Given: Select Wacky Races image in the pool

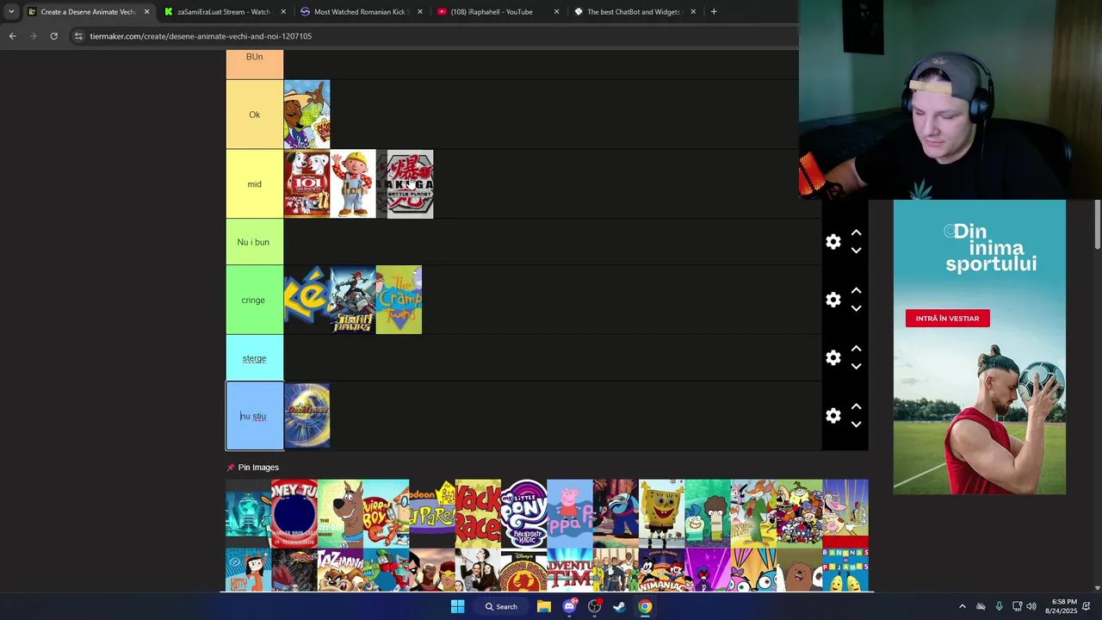Looking at the screenshot, I should [x=478, y=513].
